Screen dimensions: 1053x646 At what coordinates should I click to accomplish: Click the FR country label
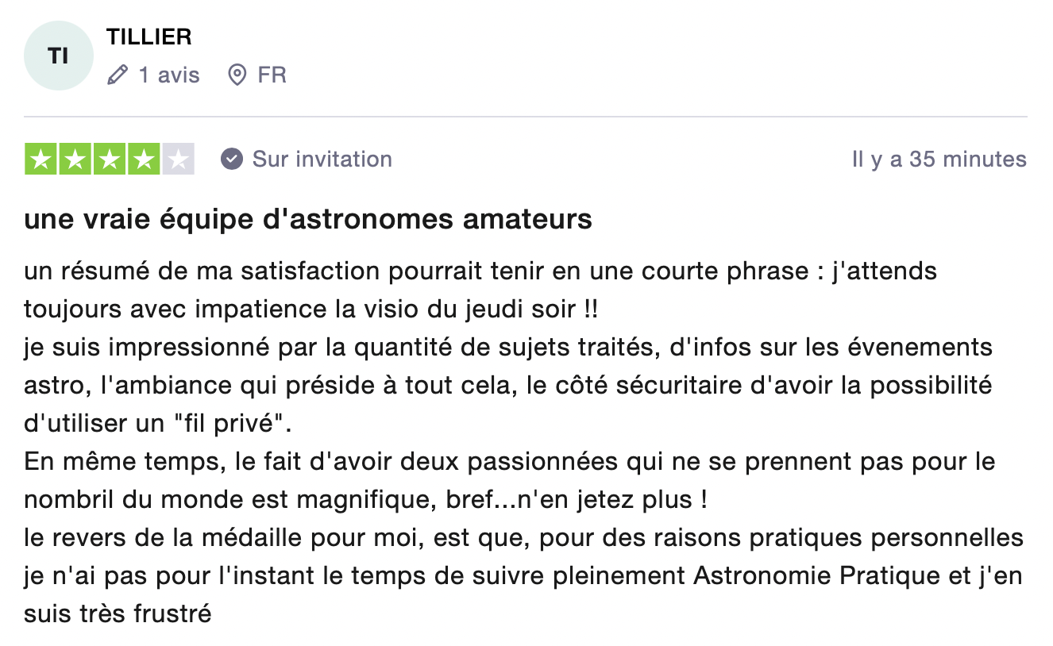tap(272, 75)
